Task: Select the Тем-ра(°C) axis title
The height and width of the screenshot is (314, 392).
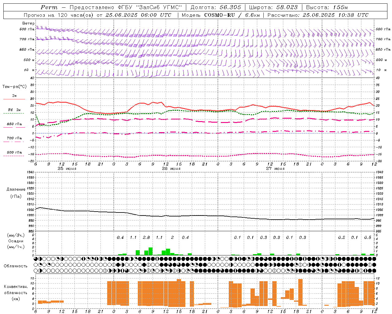Action: pos(14,87)
